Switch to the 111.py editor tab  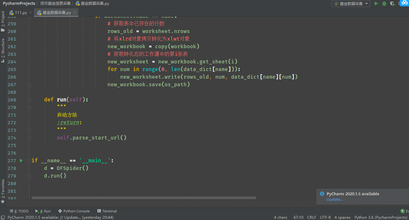click(21, 13)
